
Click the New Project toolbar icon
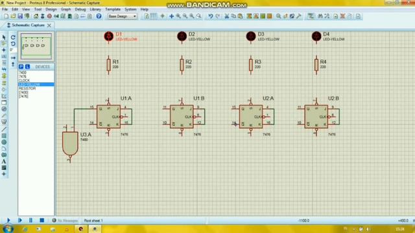(6, 16)
